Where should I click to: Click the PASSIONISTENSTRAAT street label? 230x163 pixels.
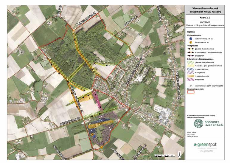click(77, 99)
